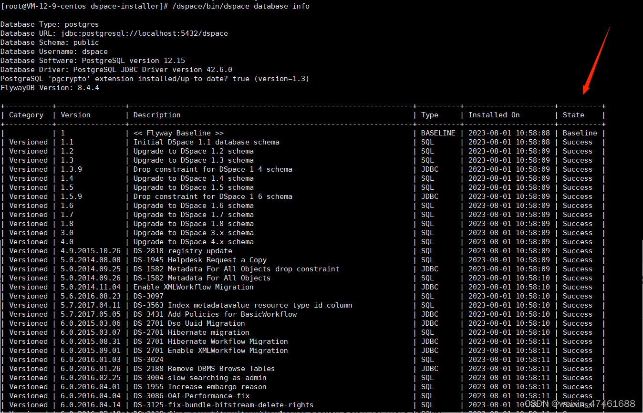This screenshot has width=643, height=413.
Task: Click the Version column header
Action: pos(75,114)
